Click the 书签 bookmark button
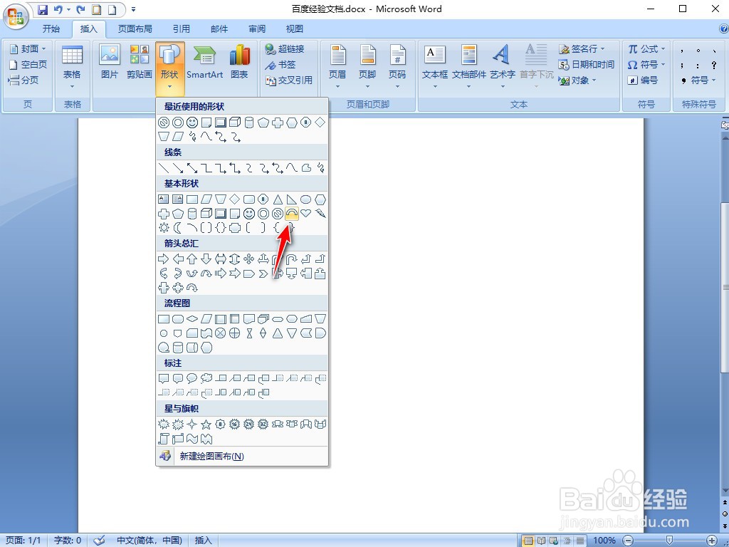729x547 pixels. (280, 65)
